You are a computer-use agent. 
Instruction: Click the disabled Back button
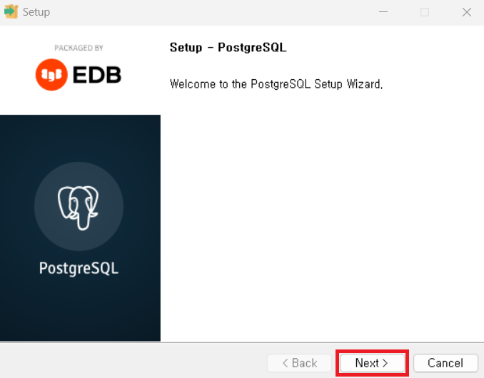tap(299, 363)
